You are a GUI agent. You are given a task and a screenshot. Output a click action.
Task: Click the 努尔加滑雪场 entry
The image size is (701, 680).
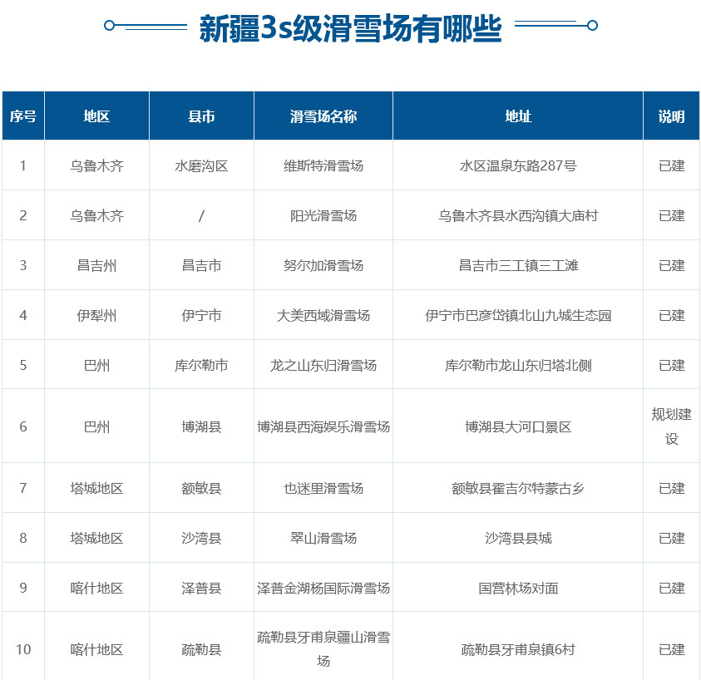click(323, 265)
